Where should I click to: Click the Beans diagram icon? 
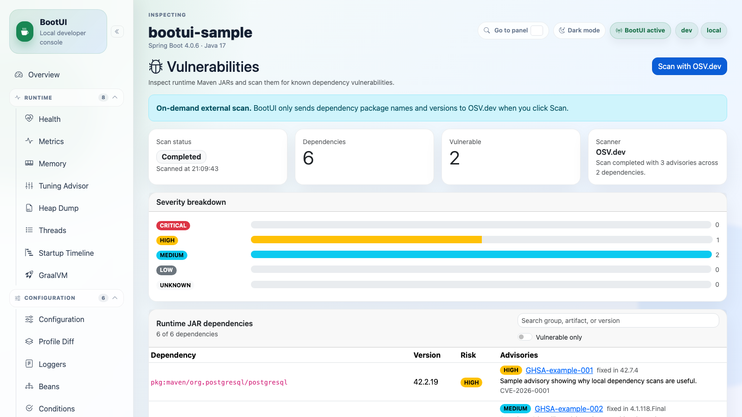[29, 386]
